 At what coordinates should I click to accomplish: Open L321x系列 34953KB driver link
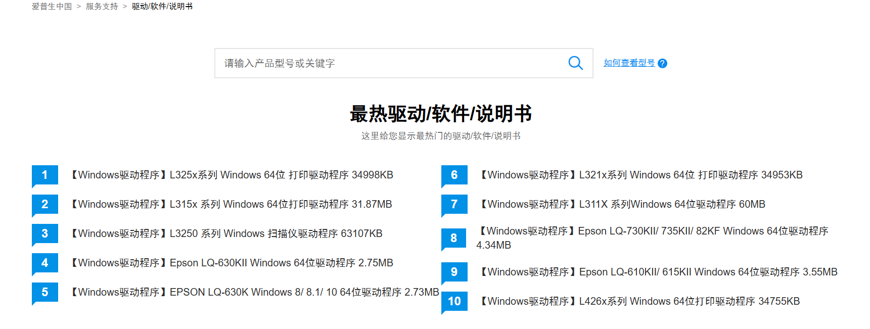coord(639,175)
